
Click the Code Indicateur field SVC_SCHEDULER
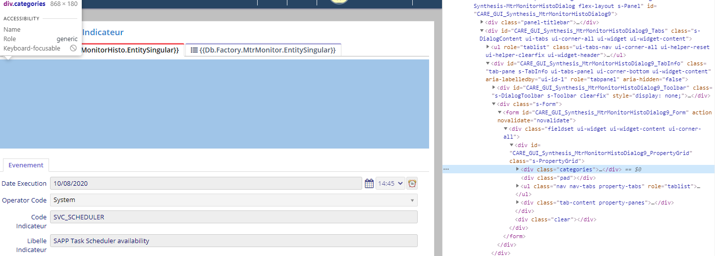[234, 217]
